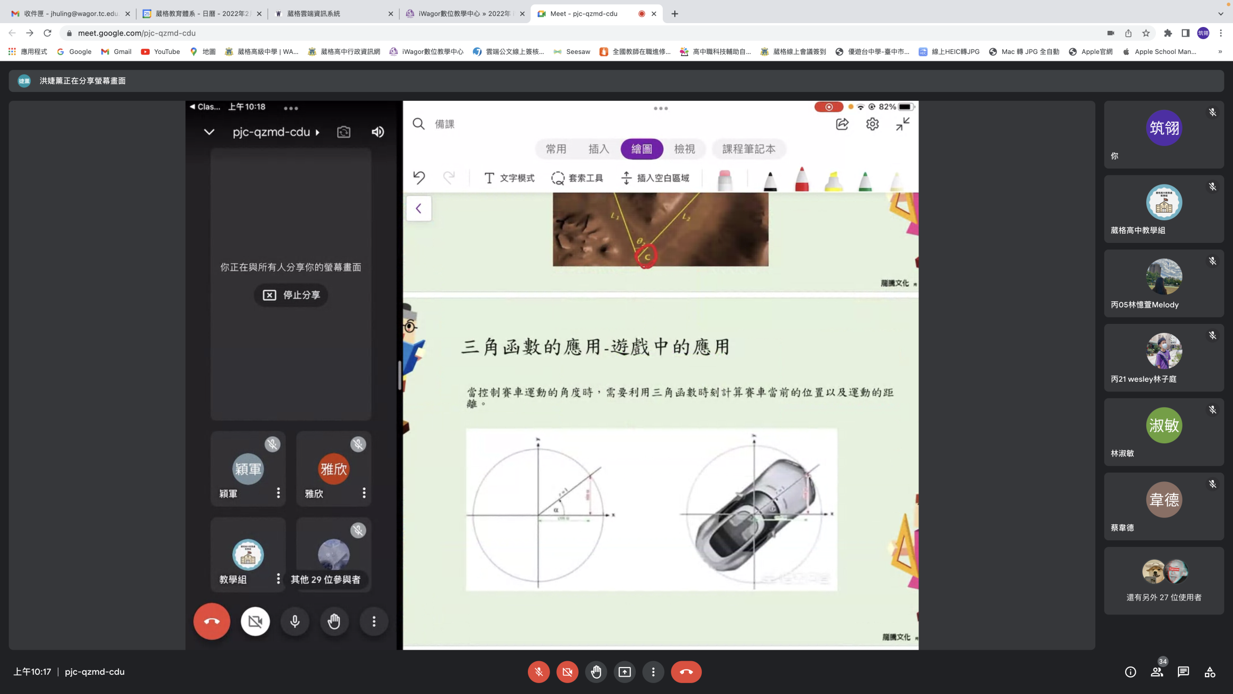
Task: Select 課程筆記本 tab in shared OneNote
Action: [x=748, y=149]
